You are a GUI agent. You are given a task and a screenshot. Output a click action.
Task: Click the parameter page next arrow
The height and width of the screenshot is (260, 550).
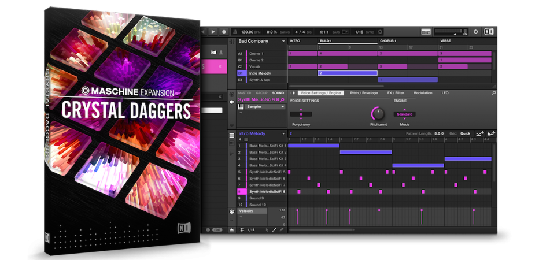294,93
